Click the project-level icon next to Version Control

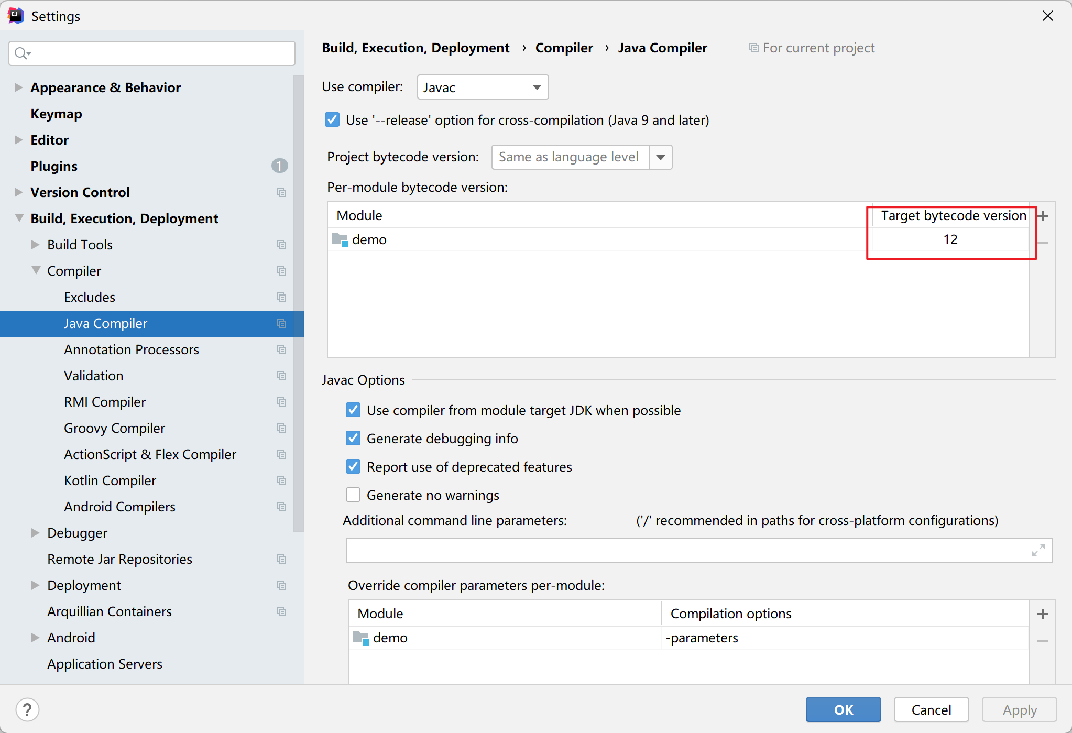281,192
